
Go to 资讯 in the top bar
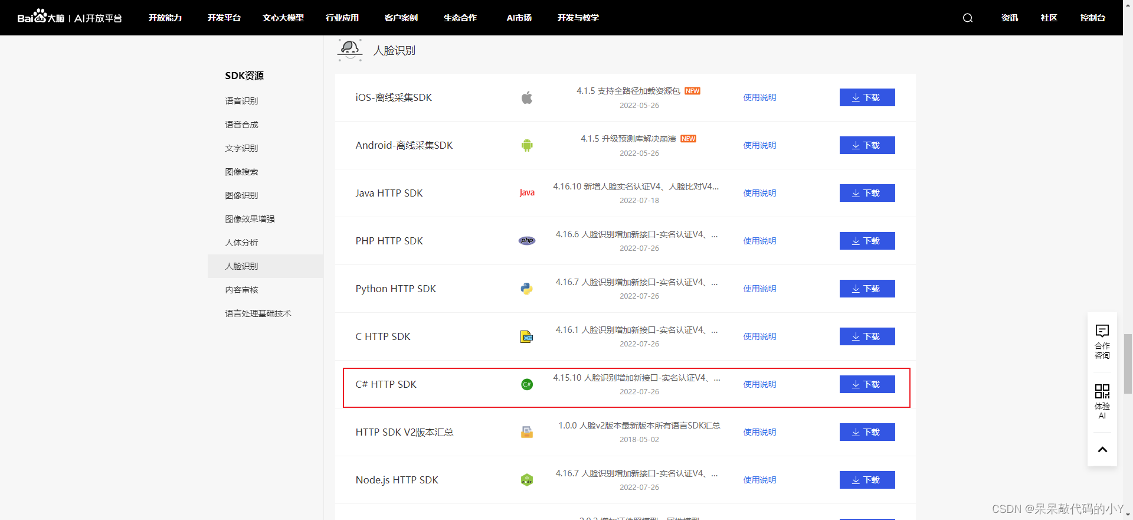1010,18
